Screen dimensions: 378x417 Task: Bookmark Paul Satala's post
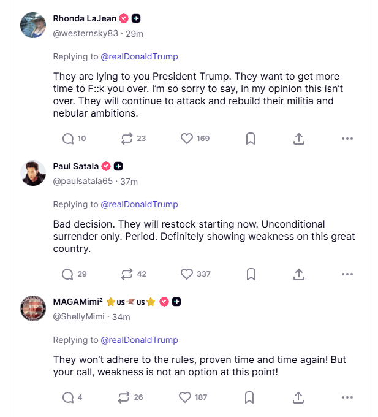(x=251, y=274)
